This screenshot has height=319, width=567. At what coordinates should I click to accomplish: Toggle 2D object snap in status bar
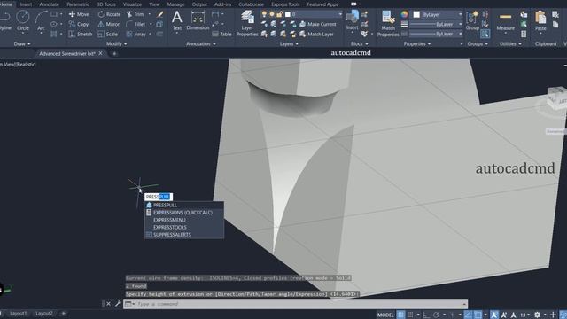(x=478, y=315)
